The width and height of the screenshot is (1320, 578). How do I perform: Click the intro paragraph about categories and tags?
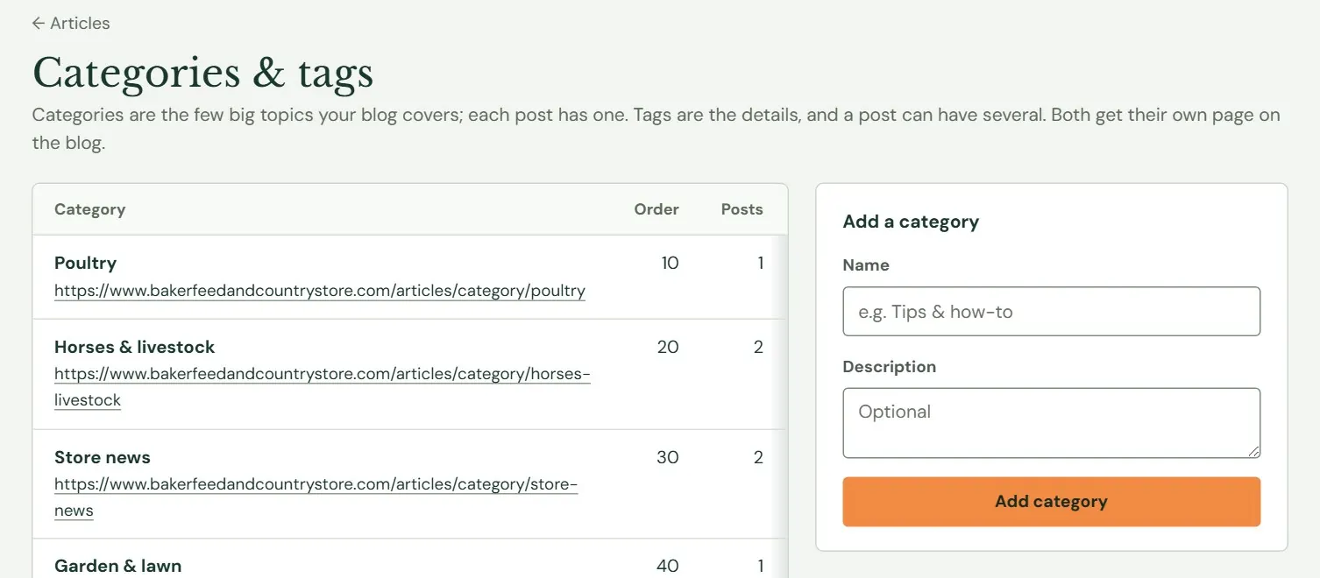click(656, 129)
